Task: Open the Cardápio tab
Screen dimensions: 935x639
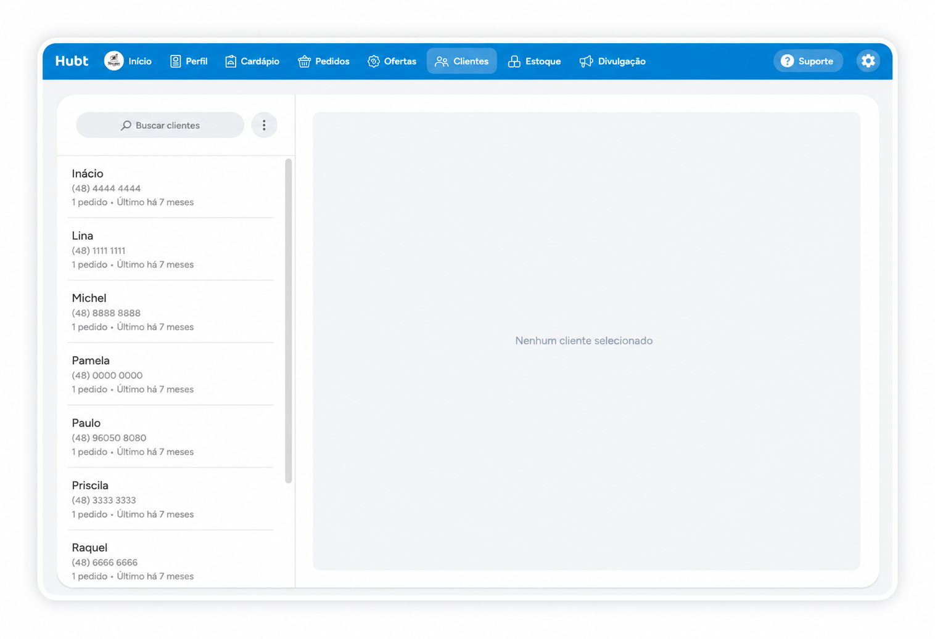Action: pyautogui.click(x=252, y=61)
